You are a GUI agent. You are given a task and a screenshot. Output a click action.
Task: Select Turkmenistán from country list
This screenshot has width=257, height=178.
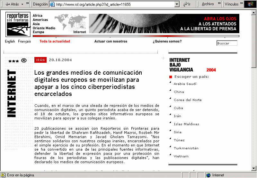click(186, 148)
